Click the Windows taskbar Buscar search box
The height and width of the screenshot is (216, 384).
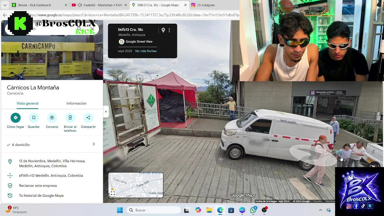[x=153, y=210]
